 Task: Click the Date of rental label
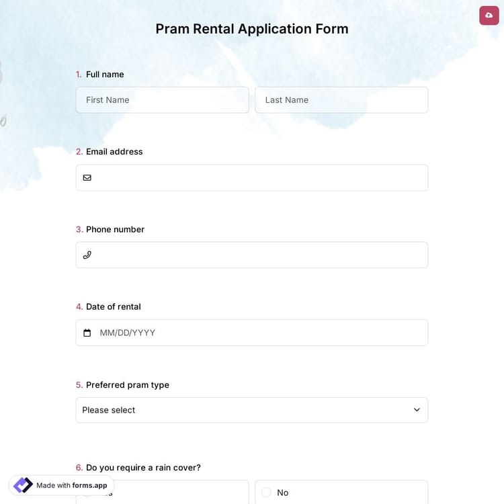114,307
